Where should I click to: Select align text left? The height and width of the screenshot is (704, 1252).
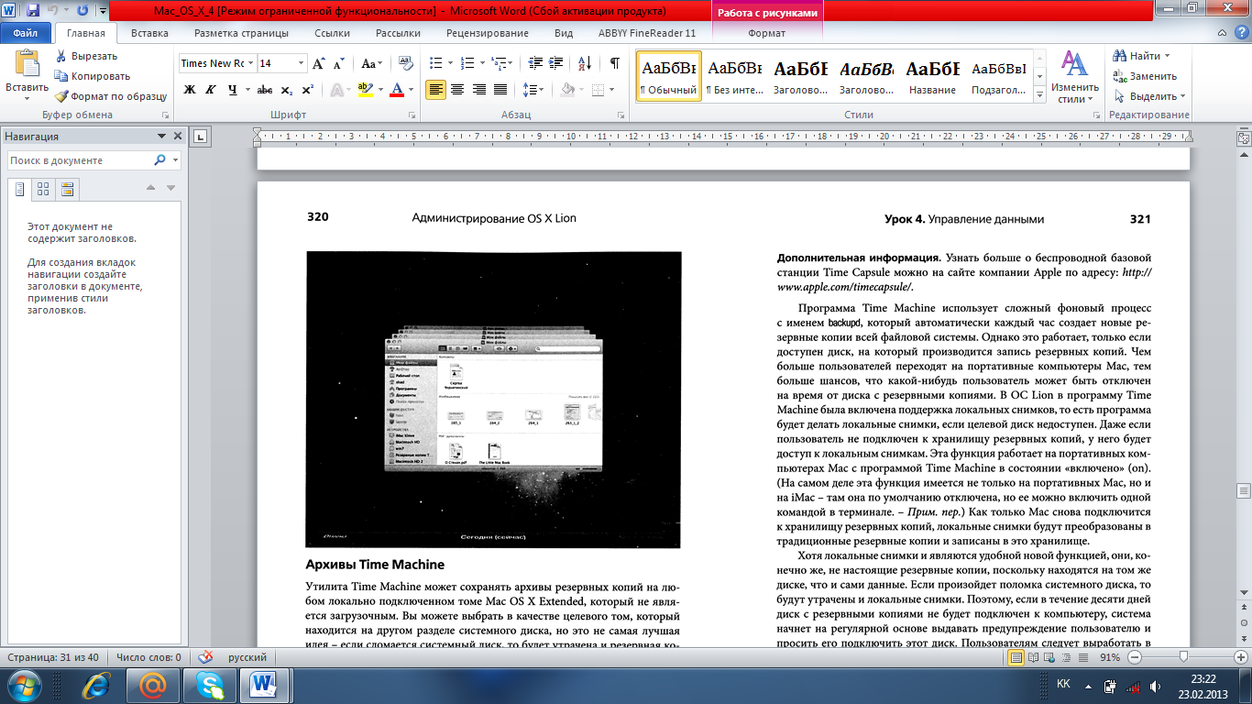click(435, 90)
